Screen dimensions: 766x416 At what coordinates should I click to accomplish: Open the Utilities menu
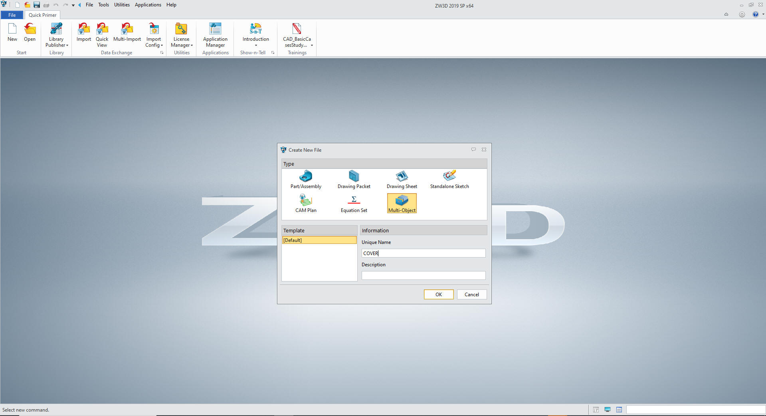122,5
